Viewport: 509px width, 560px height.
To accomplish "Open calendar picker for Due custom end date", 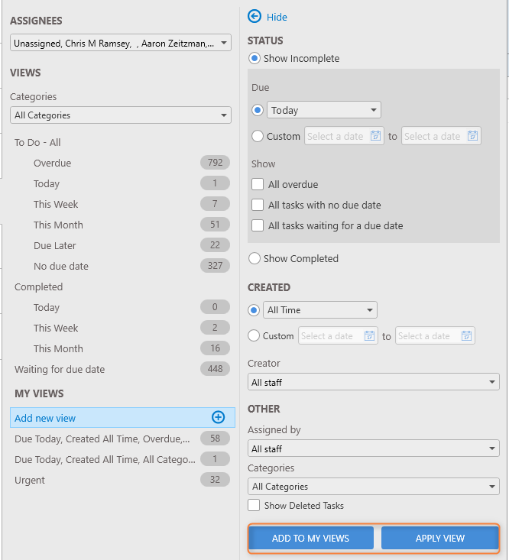I will coord(472,136).
